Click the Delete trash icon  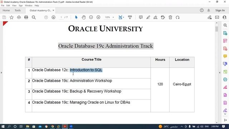click(x=170, y=17)
